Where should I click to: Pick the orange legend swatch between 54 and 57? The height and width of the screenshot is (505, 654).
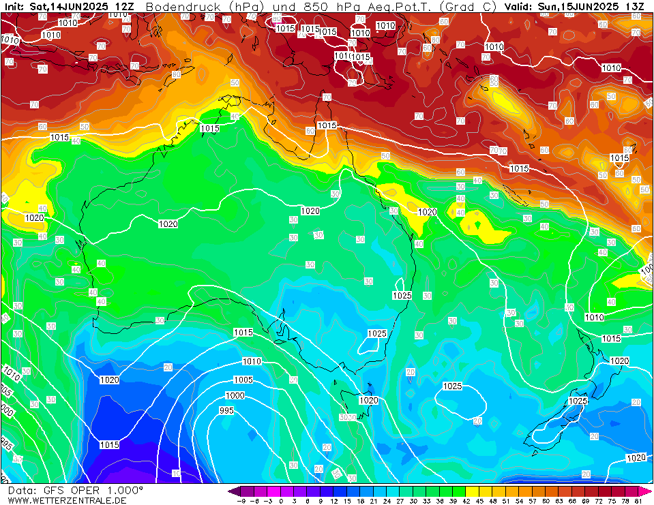point(526,491)
